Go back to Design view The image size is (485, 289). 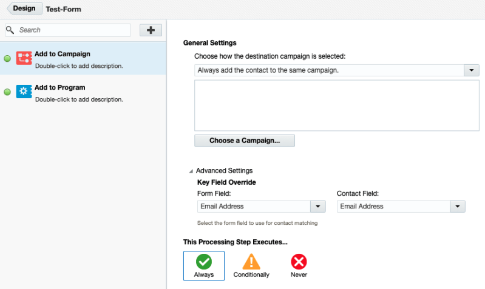click(x=24, y=8)
